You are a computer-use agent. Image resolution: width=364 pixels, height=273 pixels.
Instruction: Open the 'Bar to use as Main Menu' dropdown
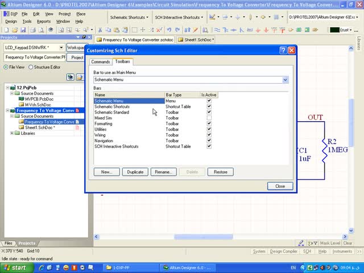286,80
